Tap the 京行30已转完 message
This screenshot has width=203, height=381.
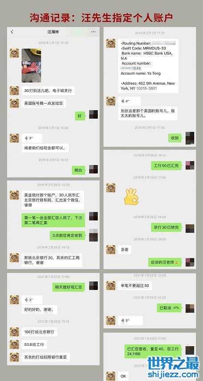click(166, 228)
